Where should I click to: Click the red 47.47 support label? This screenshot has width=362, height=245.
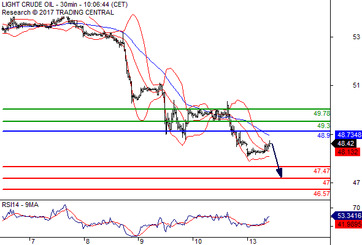(x=322, y=171)
